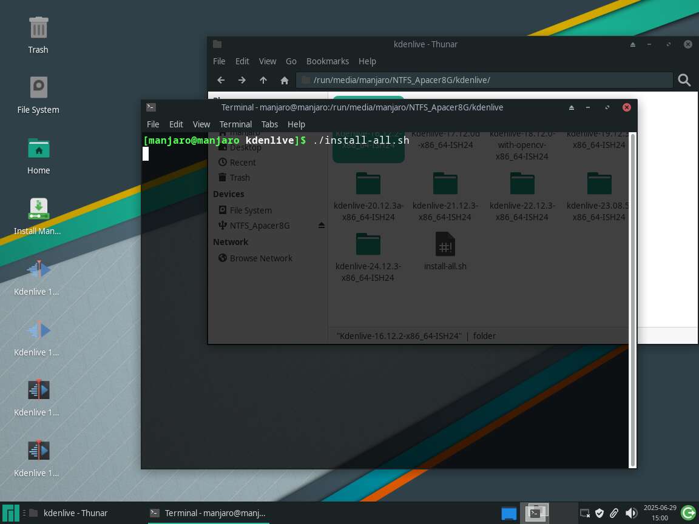The height and width of the screenshot is (524, 699).
Task: Open the paperclip clipboard tray icon
Action: pyautogui.click(x=615, y=513)
